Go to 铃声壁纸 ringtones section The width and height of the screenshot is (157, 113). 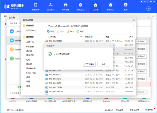[x=65, y=7]
